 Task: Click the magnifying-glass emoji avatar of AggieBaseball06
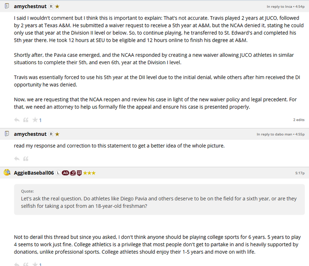(x=7, y=173)
